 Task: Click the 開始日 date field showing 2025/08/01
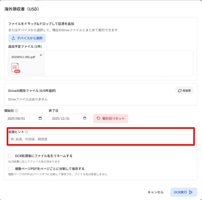pyautogui.click(x=25, y=118)
